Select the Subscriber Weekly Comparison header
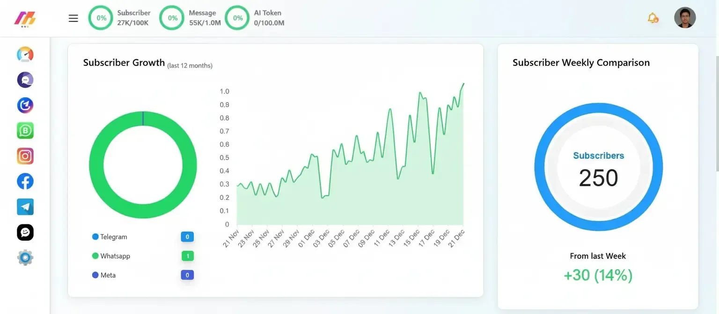 (x=580, y=62)
